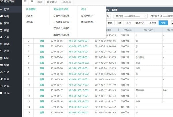Image resolution: width=173 pixels, height=117 pixels.
Task: Click 查看 in row 2
Action: pos(42,41)
